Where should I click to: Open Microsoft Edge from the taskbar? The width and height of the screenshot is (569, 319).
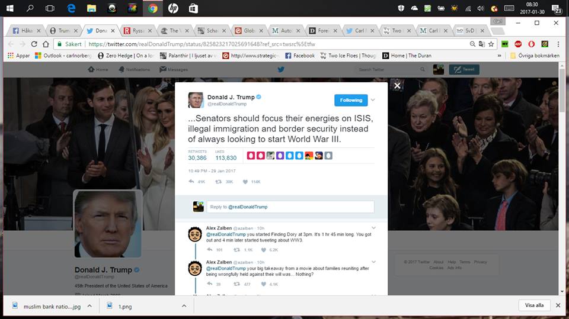(x=71, y=8)
